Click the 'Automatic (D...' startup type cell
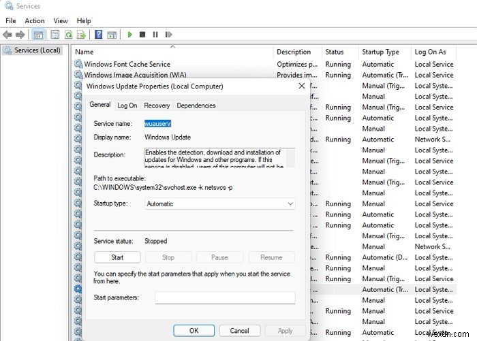 pyautogui.click(x=384, y=257)
